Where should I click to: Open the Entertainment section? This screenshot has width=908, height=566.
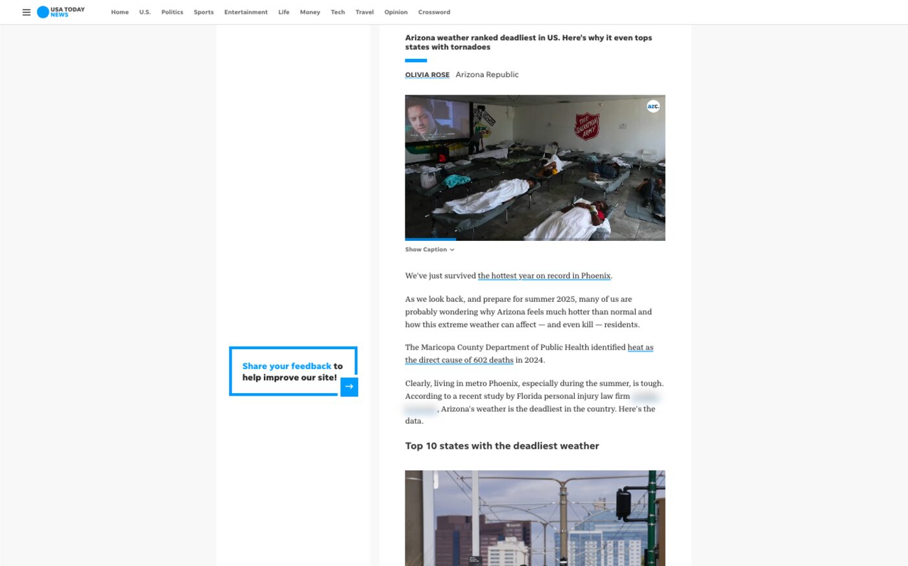pyautogui.click(x=246, y=12)
